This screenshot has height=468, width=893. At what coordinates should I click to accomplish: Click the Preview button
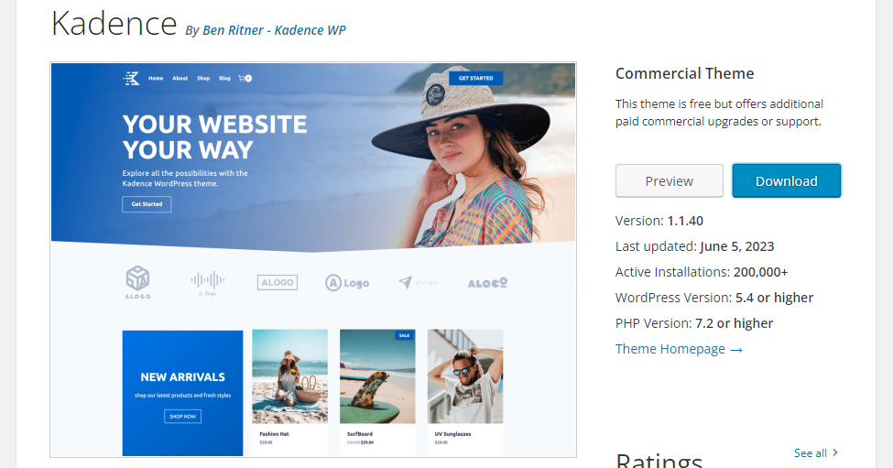pyautogui.click(x=670, y=181)
